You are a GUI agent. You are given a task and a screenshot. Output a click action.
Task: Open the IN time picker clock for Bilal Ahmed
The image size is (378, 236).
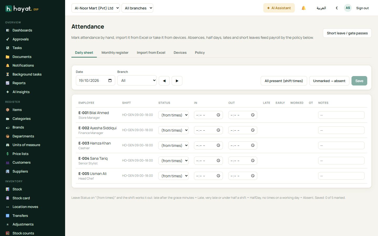[x=218, y=115]
